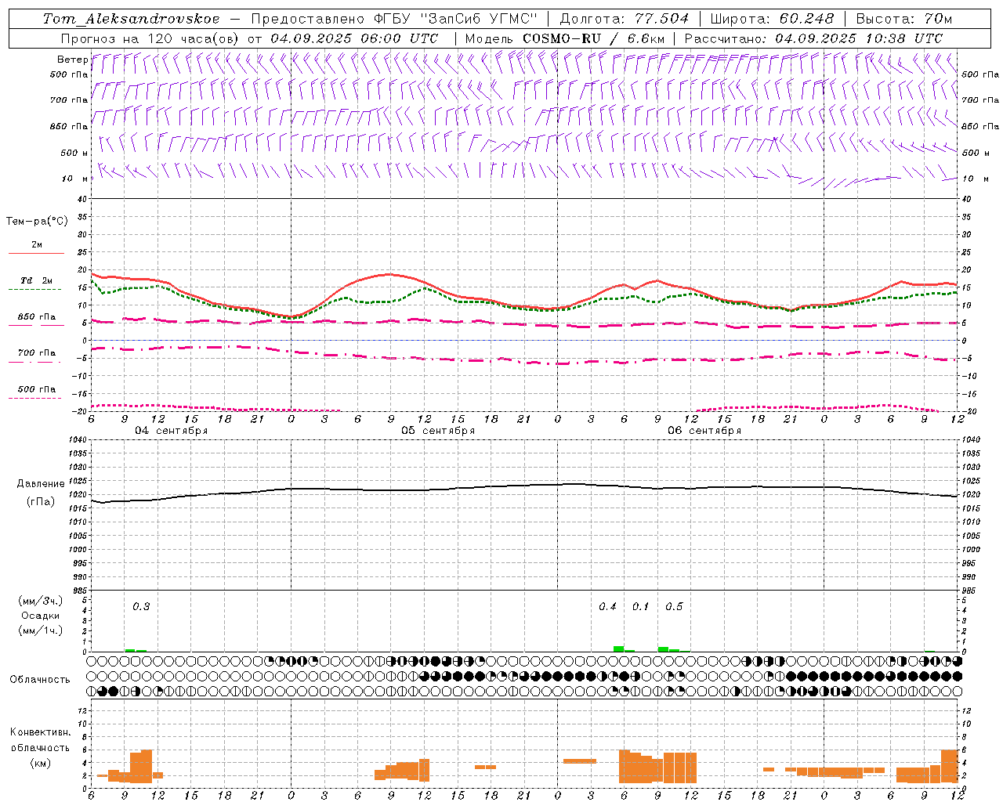Screen dimensions: 1003x802
Task: Click the '(км)' convective cloud unit label
Action: pyautogui.click(x=41, y=763)
